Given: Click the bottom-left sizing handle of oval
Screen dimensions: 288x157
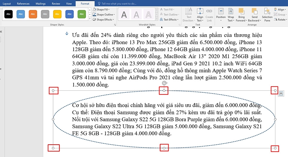Looking at the screenshot, I should [53, 148].
